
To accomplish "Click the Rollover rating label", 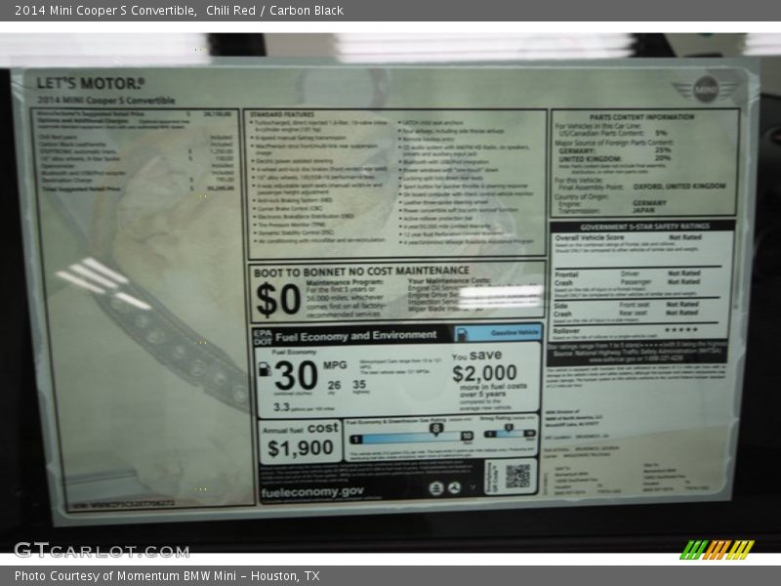I will point(566,331).
